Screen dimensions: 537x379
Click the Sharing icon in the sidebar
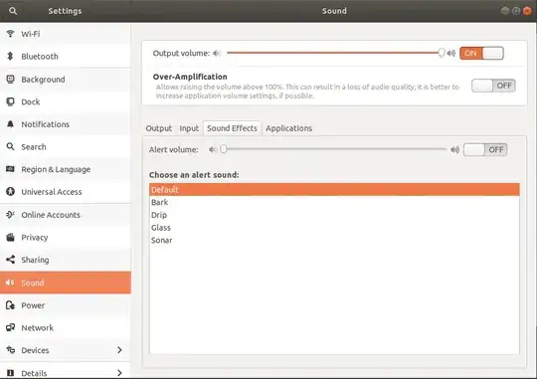[10, 260]
